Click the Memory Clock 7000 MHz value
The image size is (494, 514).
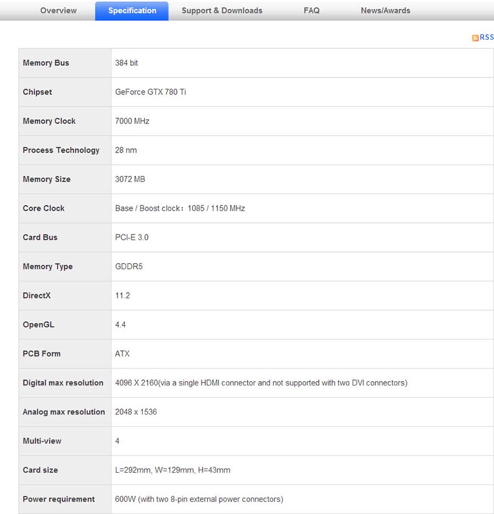coord(132,121)
